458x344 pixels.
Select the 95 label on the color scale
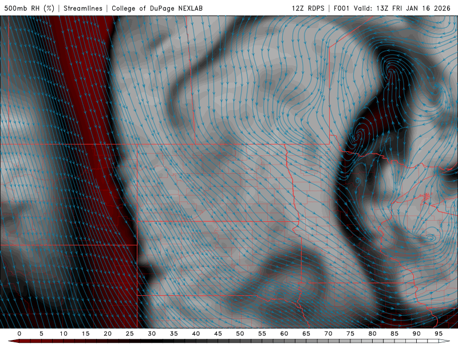(439, 334)
